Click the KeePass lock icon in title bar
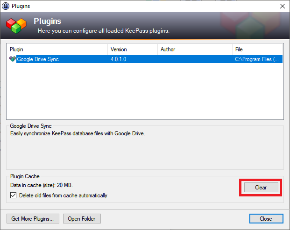290x230 pixels. coord(6,6)
